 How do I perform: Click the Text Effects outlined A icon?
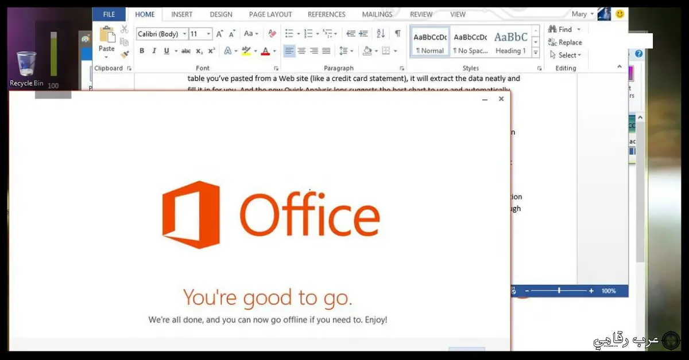(228, 51)
